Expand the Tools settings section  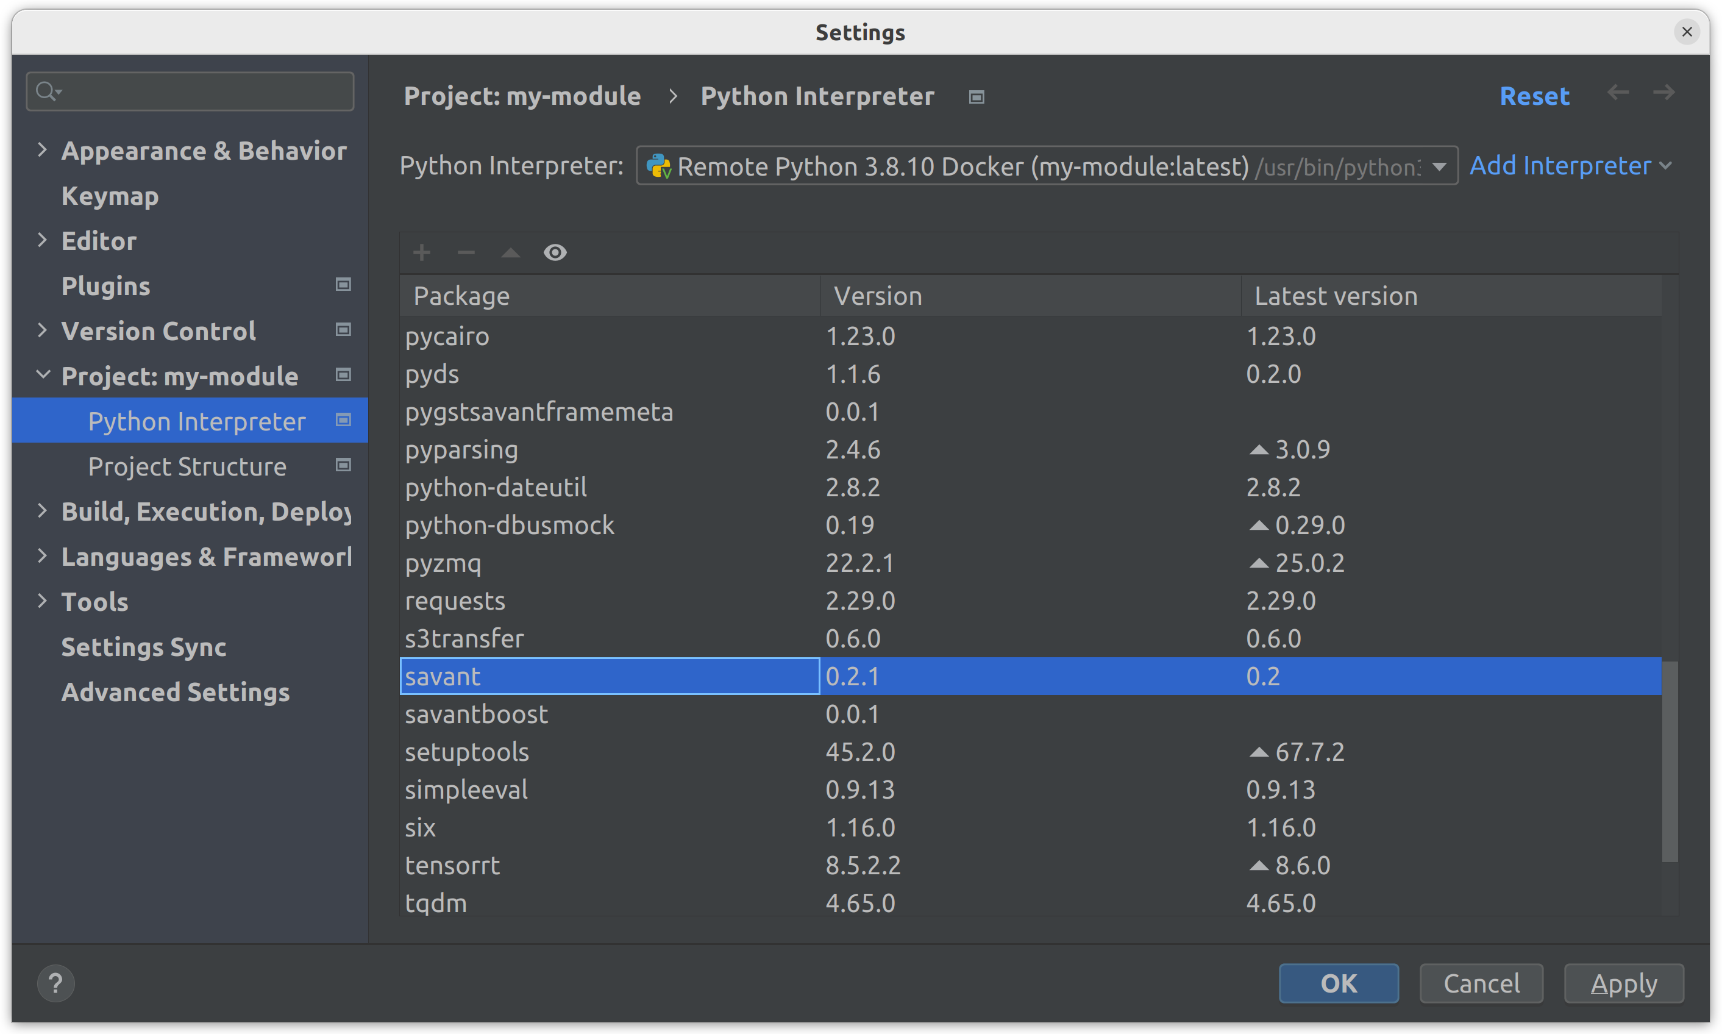coord(43,601)
